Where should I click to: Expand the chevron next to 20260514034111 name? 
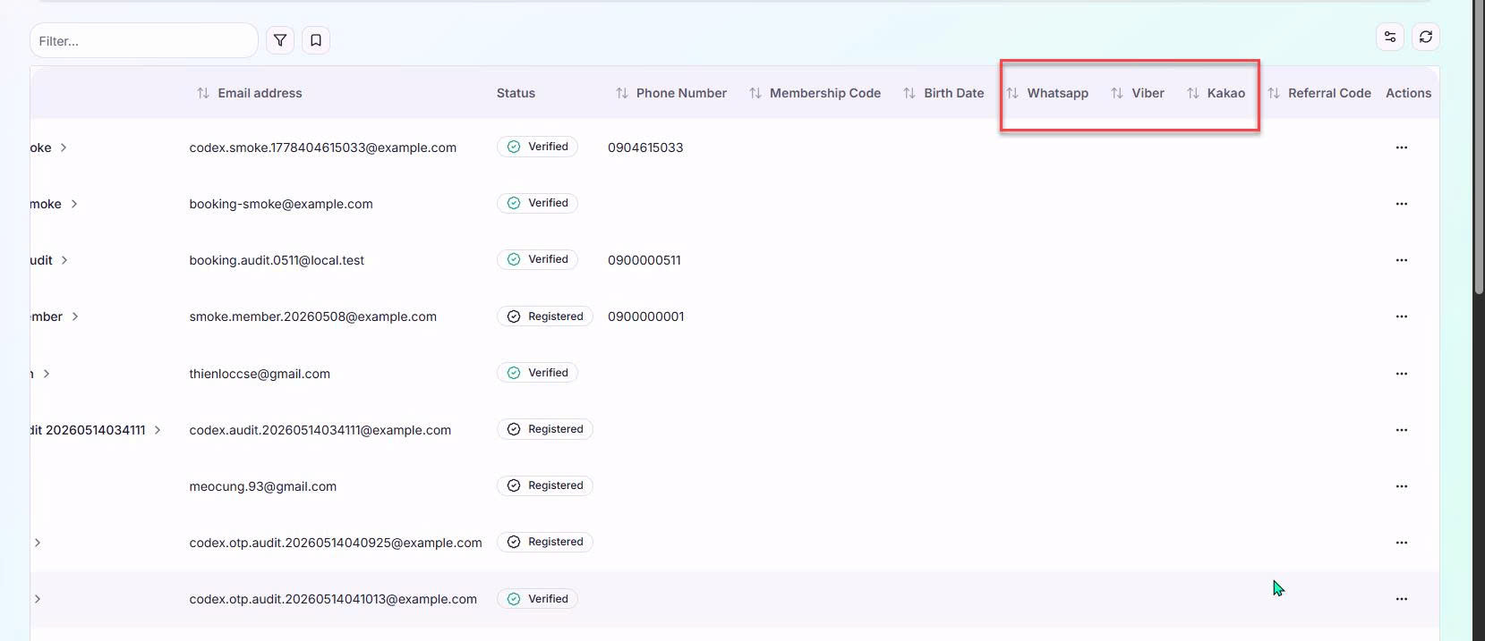(x=158, y=430)
